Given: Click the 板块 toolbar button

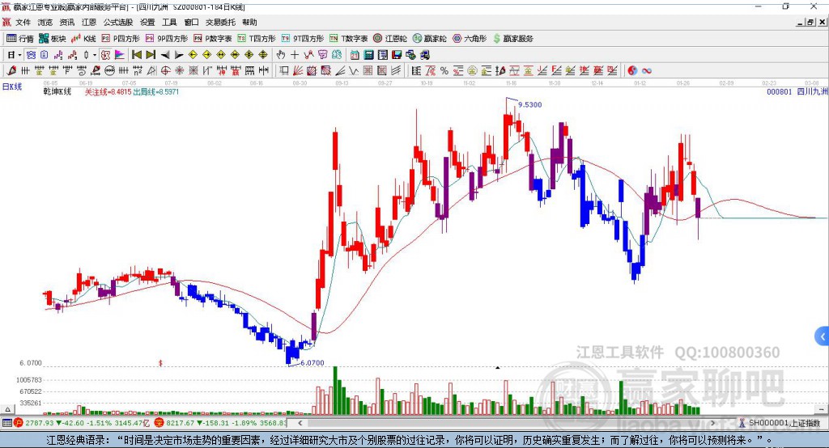Looking at the screenshot, I should pos(53,39).
